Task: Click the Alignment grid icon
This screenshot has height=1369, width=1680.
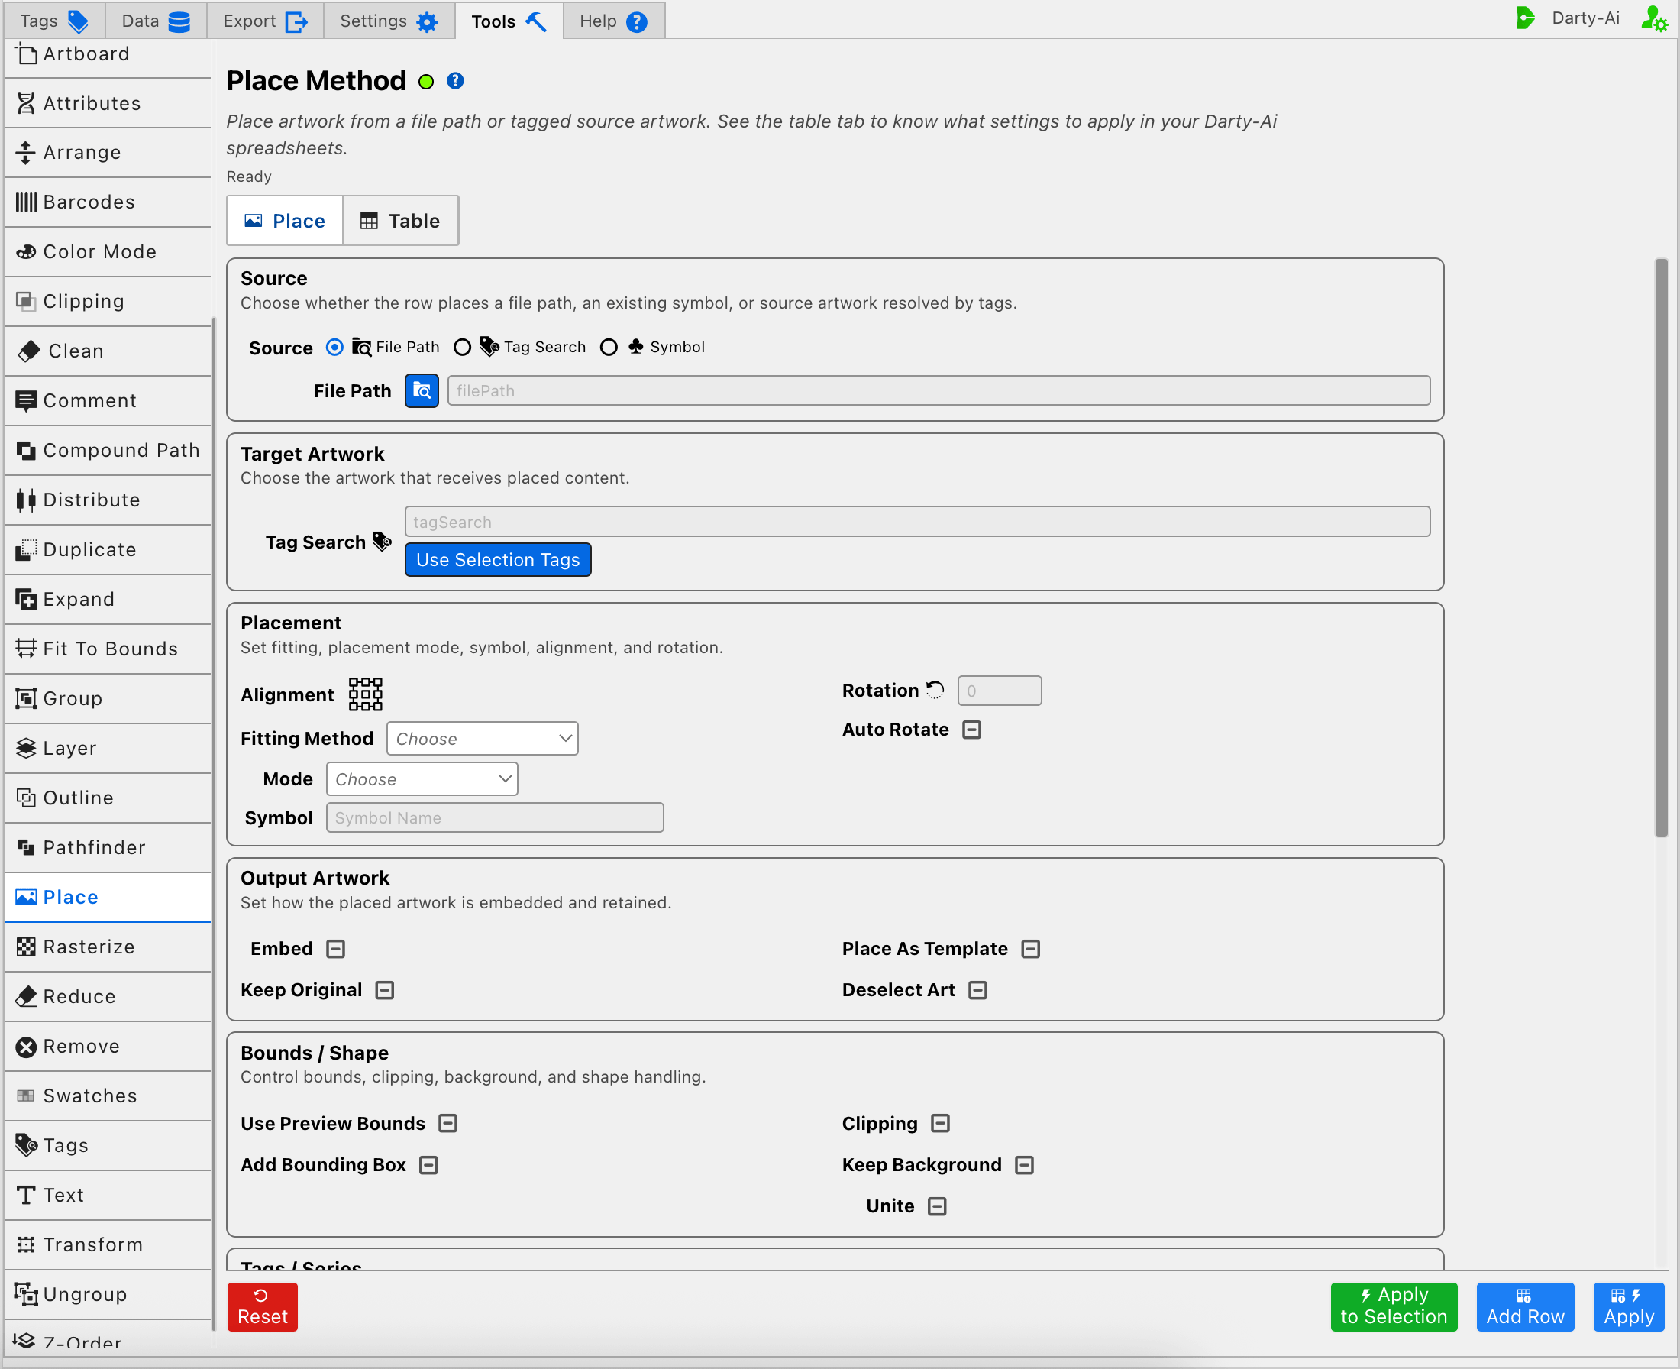Action: 366,694
